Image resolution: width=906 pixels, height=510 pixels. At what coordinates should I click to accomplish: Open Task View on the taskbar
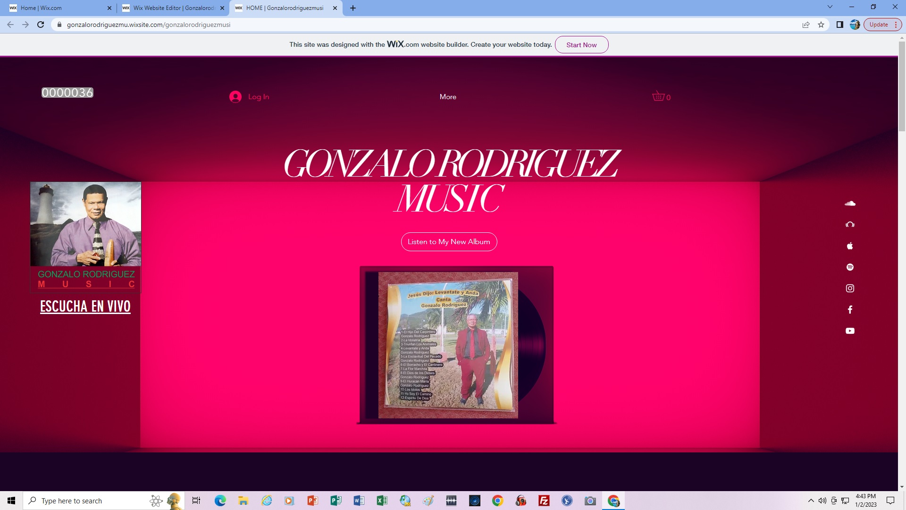coord(196,501)
